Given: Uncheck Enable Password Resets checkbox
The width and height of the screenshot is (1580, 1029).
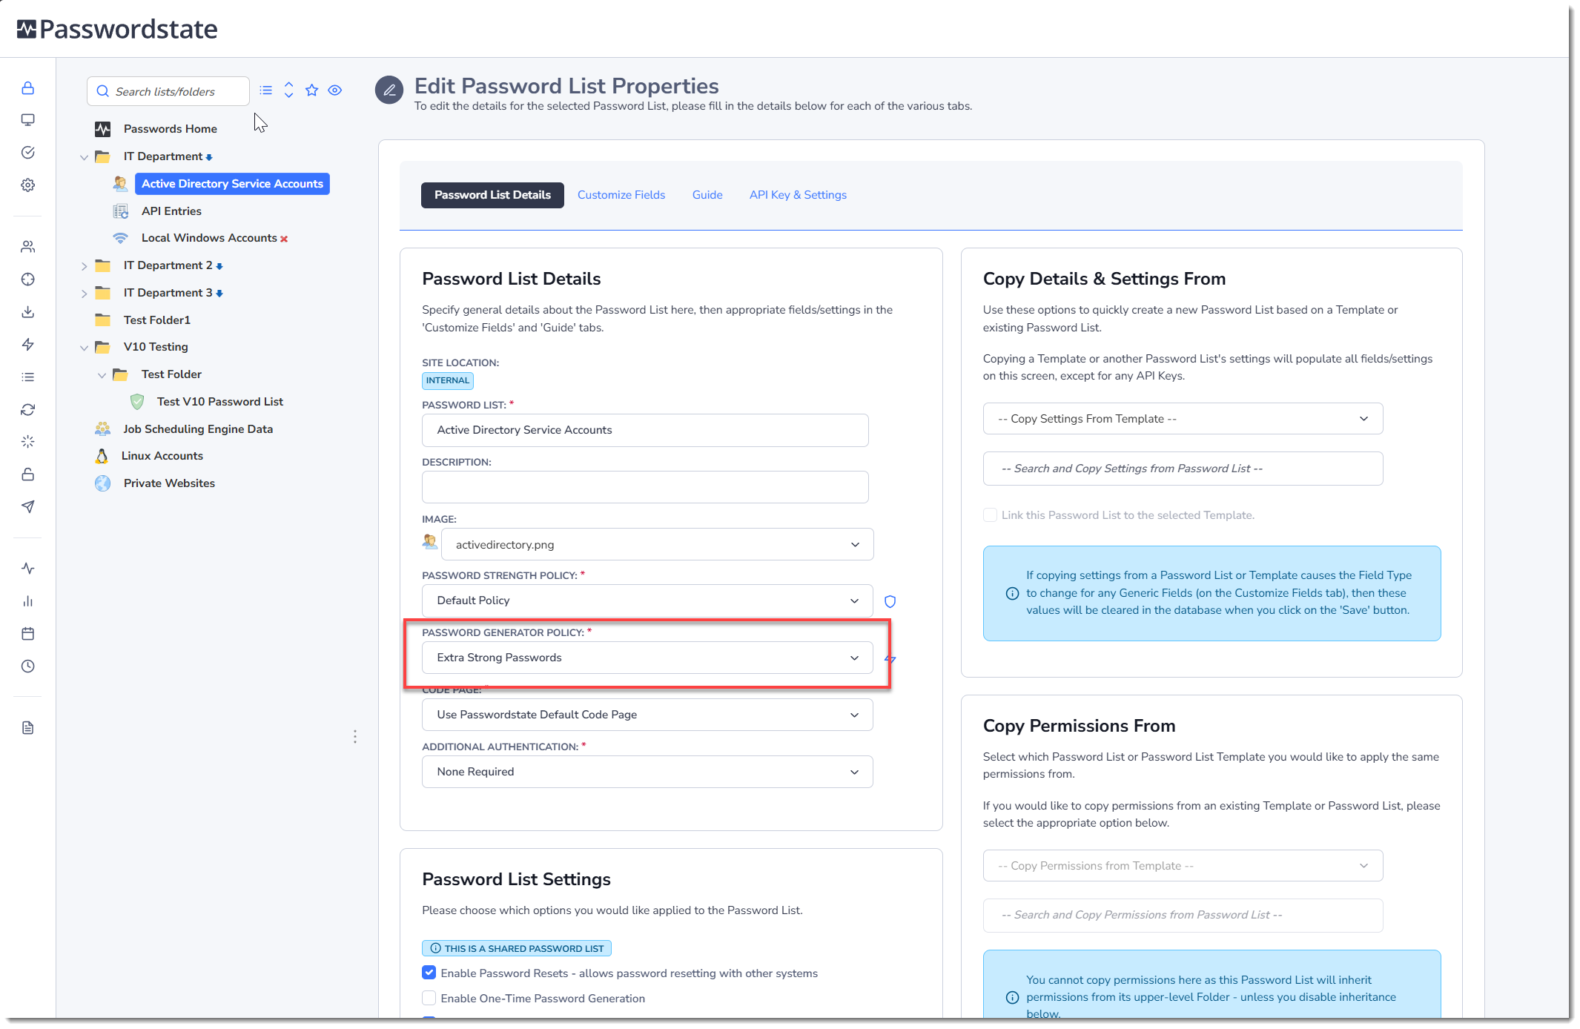Looking at the screenshot, I should click(429, 973).
